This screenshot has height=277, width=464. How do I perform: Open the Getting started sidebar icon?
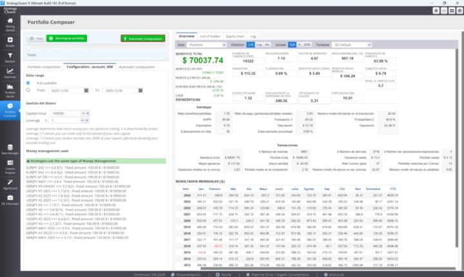[x=10, y=24]
